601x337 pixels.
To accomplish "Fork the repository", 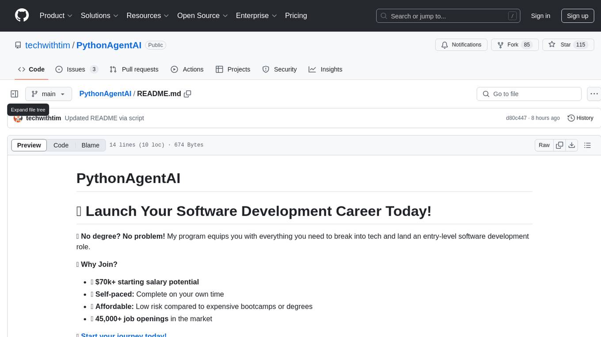I will click(x=515, y=45).
